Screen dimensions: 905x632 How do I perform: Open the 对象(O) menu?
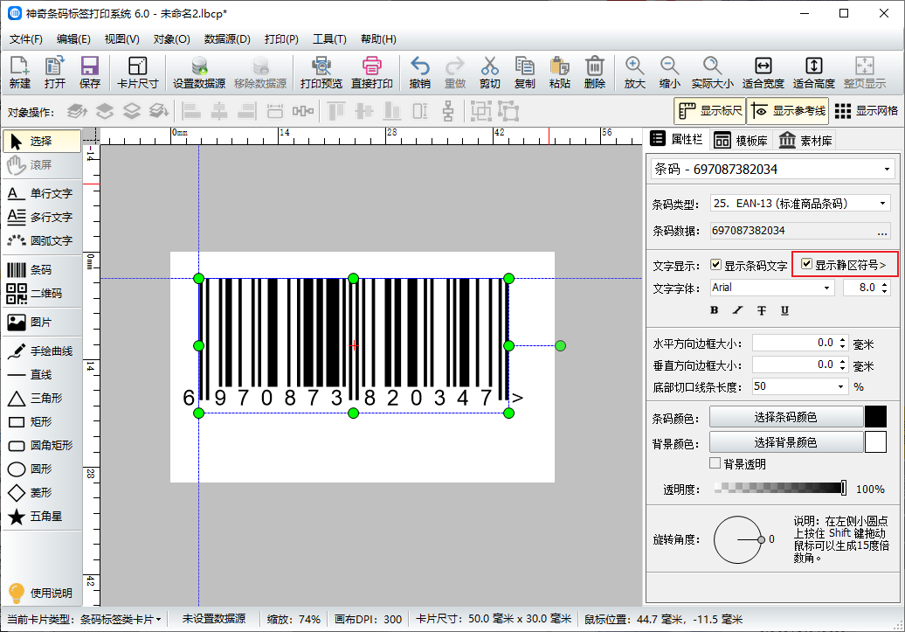[171, 38]
